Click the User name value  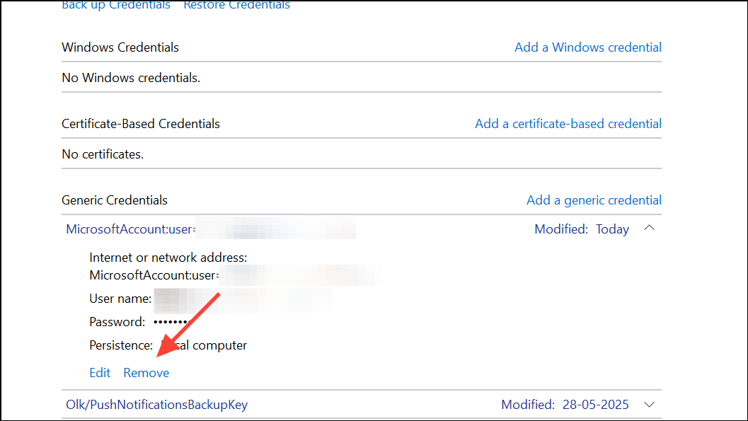[x=212, y=299]
